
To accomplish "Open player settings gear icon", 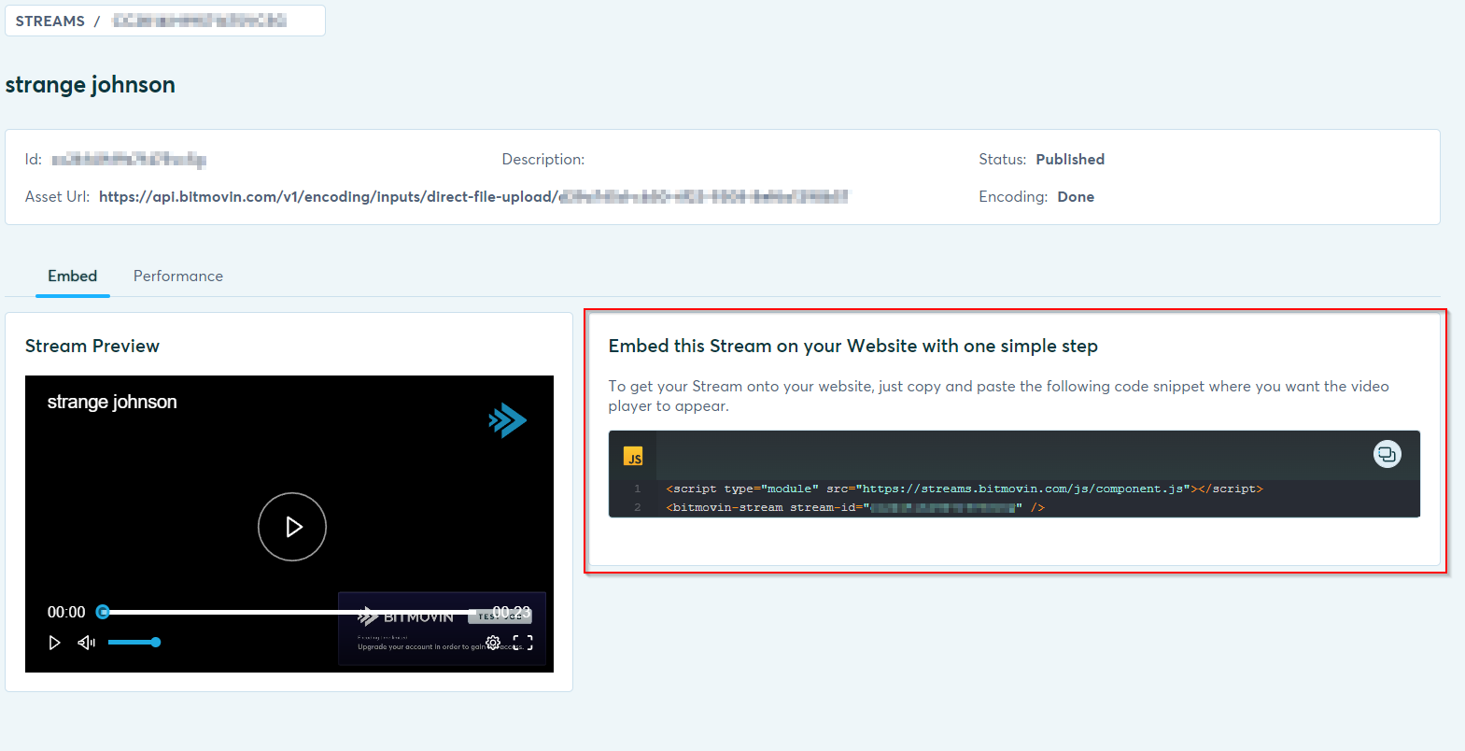I will pos(493,643).
